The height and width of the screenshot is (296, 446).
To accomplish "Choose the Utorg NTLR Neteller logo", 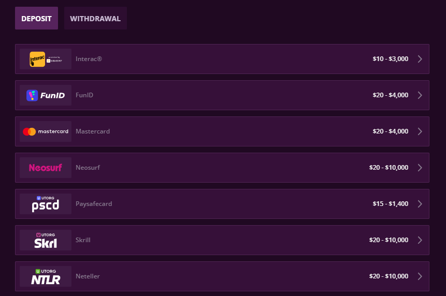I will coord(46,276).
